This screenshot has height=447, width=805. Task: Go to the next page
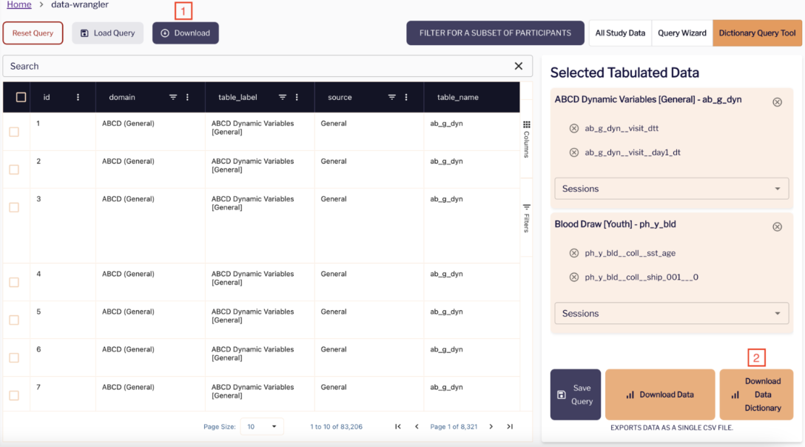pos(491,426)
